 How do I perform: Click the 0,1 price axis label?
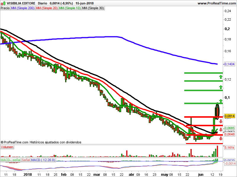pos(227,98)
